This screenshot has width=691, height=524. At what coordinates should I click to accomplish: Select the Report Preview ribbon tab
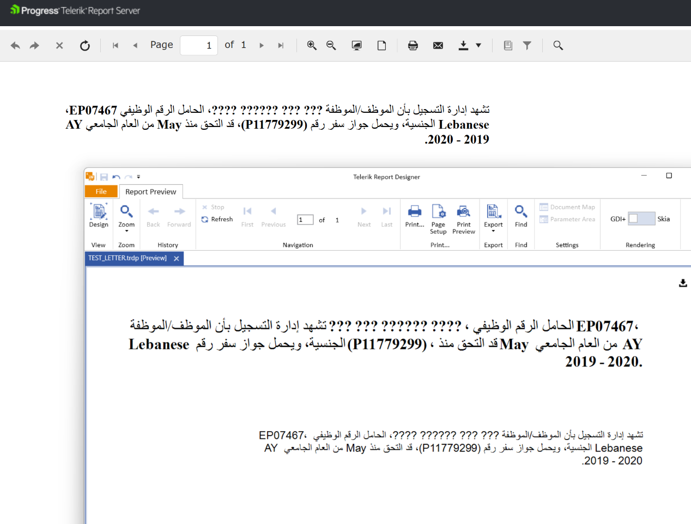[150, 191]
